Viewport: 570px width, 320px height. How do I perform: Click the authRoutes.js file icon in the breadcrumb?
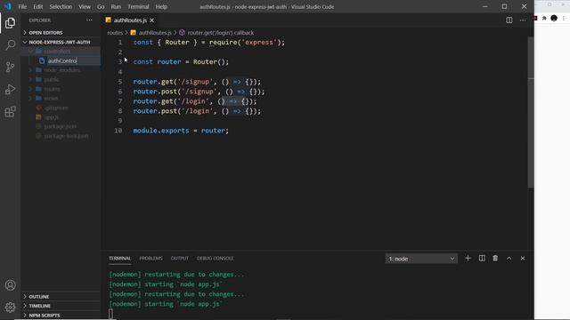click(134, 33)
